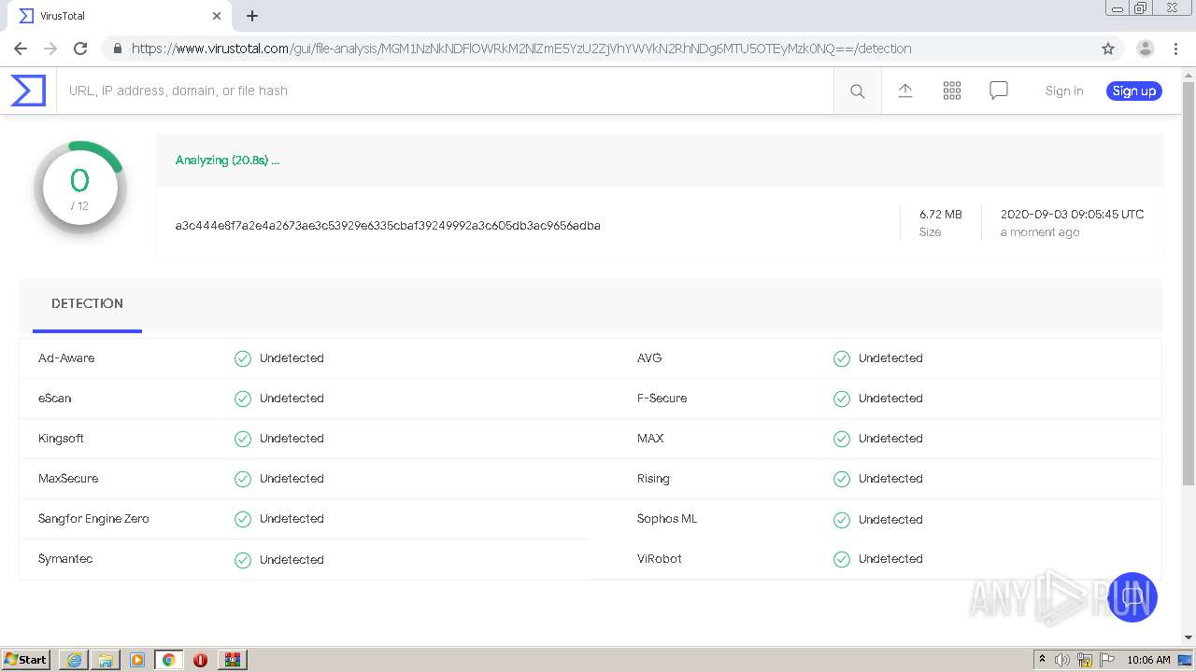
Task: Open the Chrome profile avatar icon
Action: [x=1145, y=49]
